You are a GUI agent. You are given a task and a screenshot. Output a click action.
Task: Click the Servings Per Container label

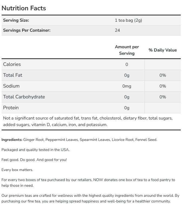27,30
